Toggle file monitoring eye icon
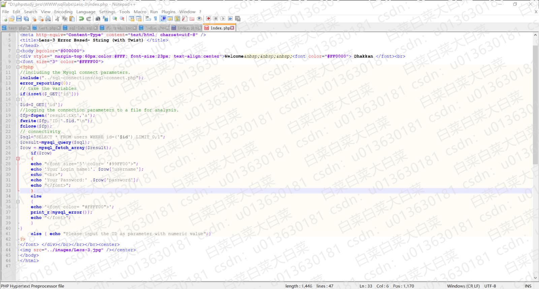This screenshot has width=539, height=289. (199, 18)
